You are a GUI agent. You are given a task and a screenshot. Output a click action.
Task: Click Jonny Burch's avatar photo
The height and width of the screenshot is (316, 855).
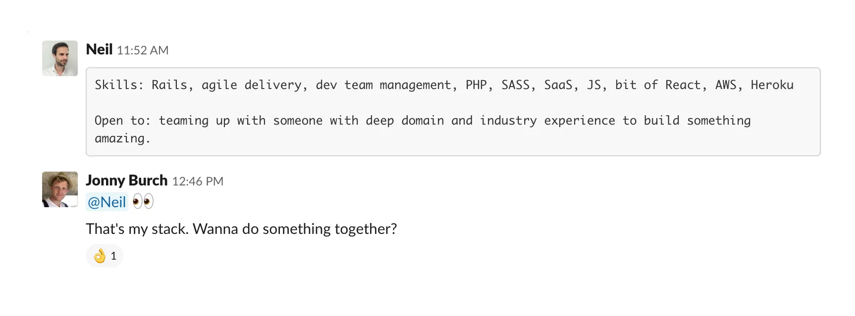(60, 189)
